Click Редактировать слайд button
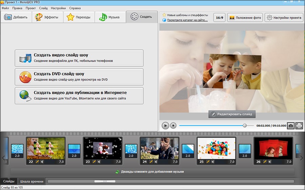The width and height of the screenshot is (305, 190). coord(232,114)
